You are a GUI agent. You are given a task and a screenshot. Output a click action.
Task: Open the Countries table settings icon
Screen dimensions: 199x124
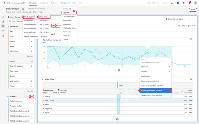tap(191, 79)
